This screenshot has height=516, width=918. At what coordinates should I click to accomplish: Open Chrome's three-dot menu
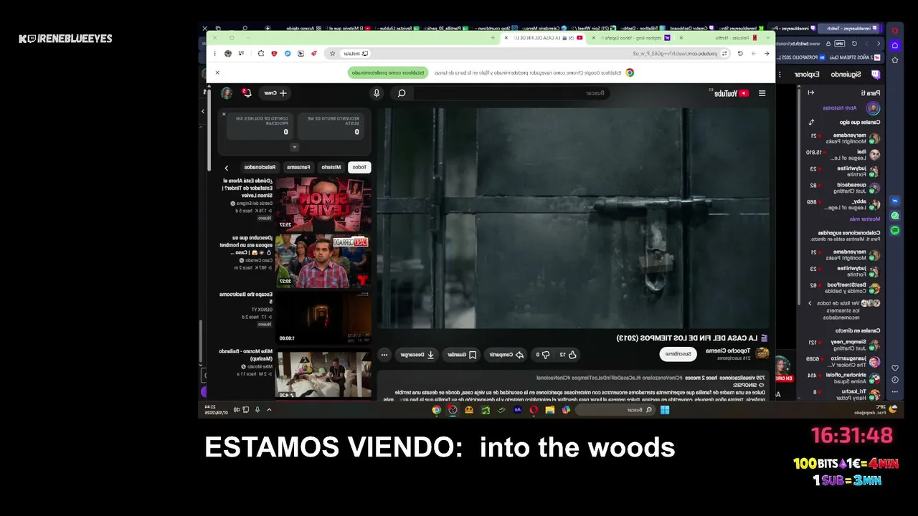216,54
